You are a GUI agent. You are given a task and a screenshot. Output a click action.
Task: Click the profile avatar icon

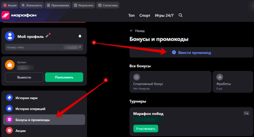click(x=10, y=36)
